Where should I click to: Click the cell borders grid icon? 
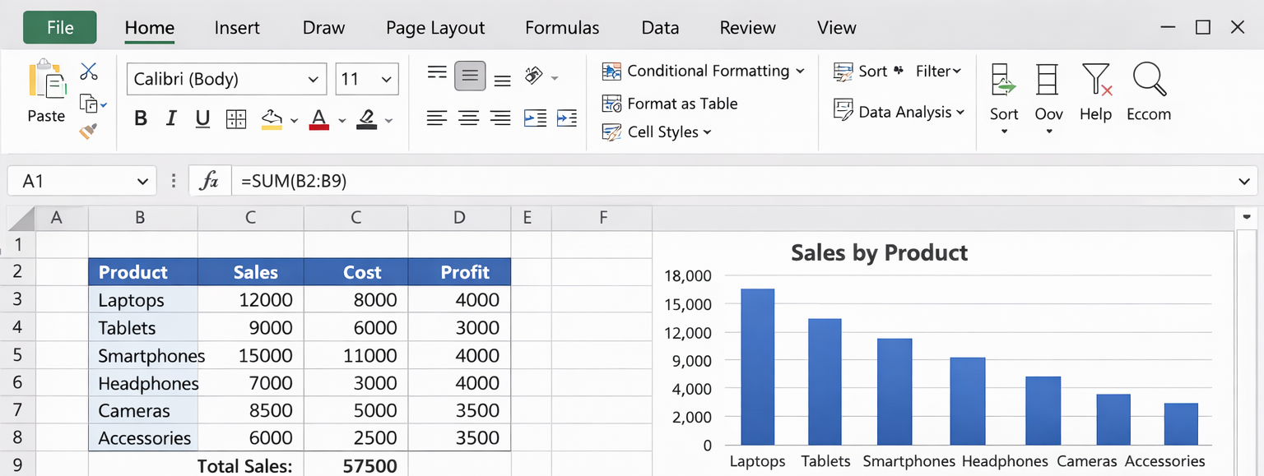tap(236, 119)
